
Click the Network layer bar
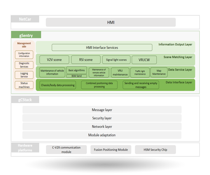(x=102, y=127)
